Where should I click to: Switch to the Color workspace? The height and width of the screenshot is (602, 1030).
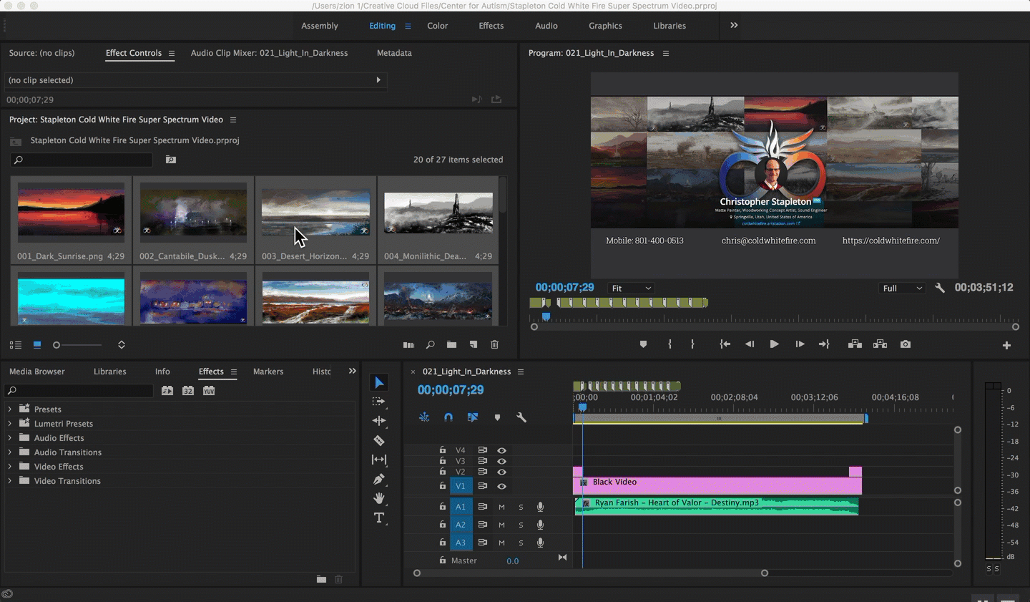pyautogui.click(x=437, y=26)
